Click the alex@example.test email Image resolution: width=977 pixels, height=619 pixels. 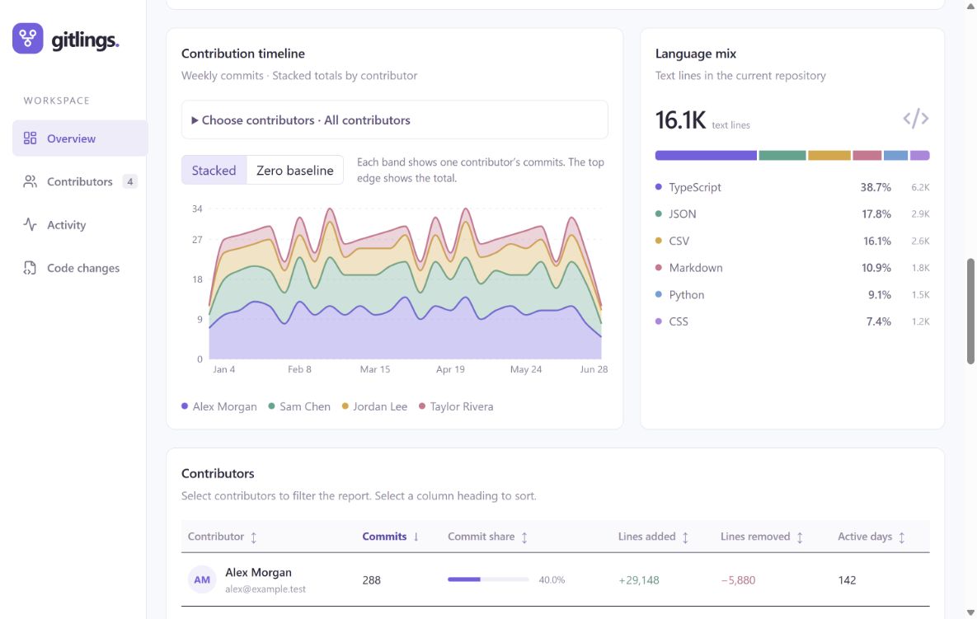265,589
